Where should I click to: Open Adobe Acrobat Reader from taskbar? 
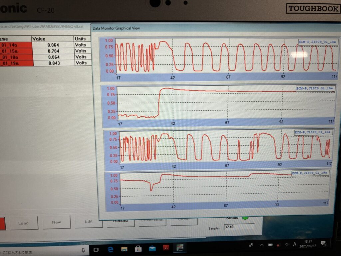click(166, 248)
